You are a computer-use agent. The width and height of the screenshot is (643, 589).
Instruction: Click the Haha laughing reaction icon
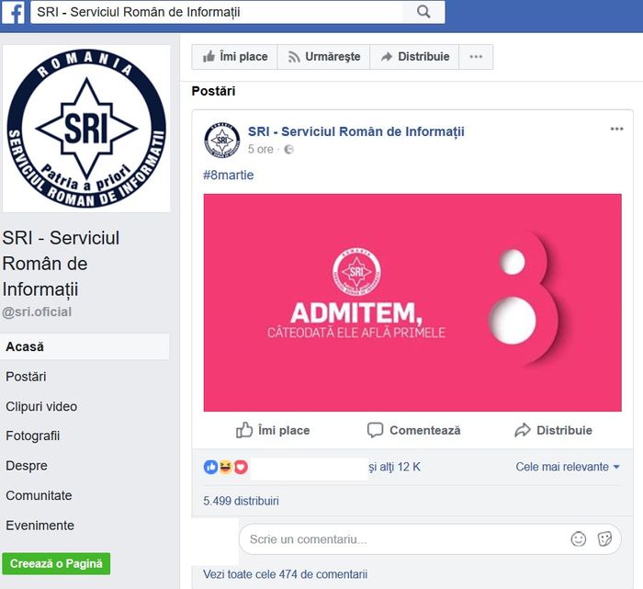(226, 467)
